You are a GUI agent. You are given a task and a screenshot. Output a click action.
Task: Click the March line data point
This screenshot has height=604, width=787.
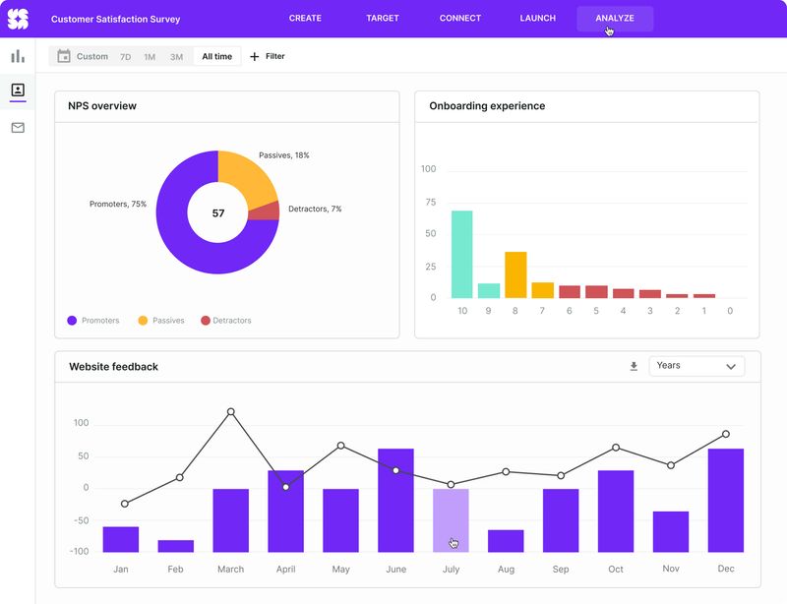[x=231, y=412]
